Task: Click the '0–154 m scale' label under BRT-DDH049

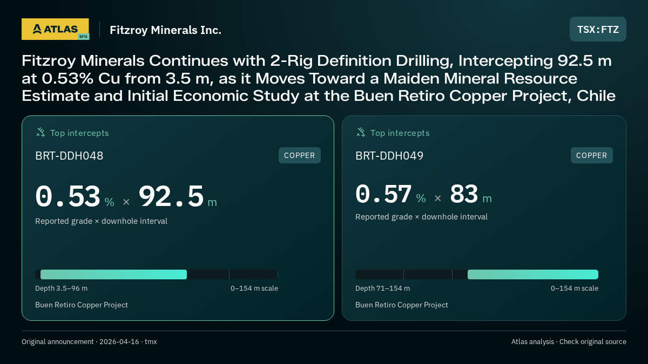Action: point(575,289)
